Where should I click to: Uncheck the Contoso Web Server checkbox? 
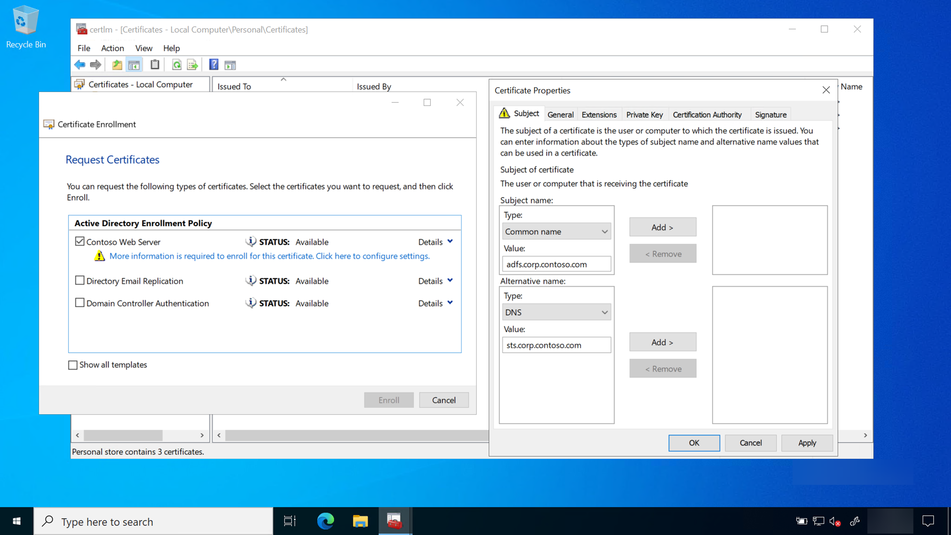80,241
